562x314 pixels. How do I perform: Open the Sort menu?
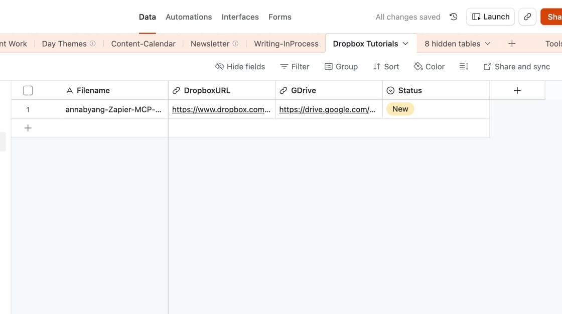coord(386,67)
